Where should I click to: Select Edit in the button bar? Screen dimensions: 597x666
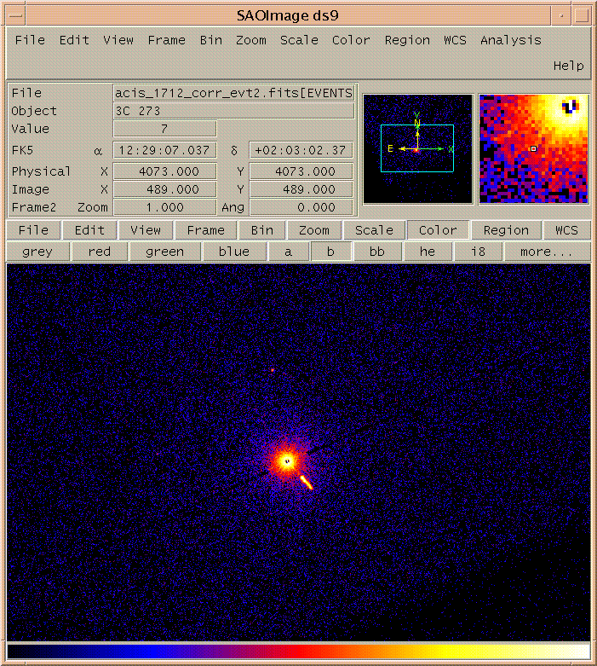[x=89, y=230]
